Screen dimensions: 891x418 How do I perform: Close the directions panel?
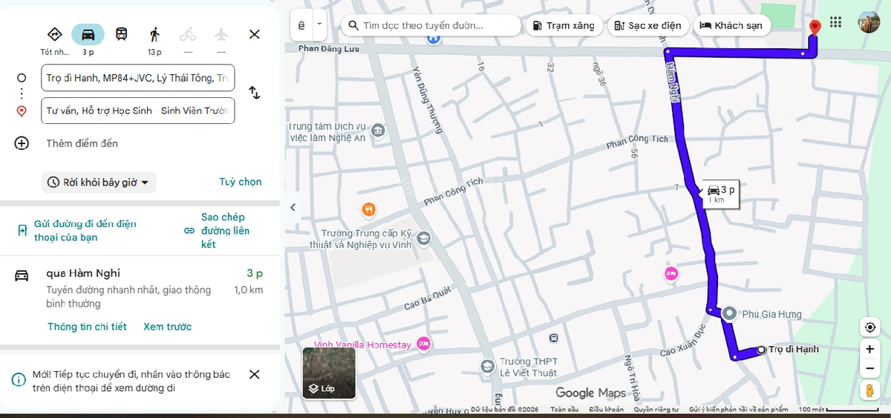tap(255, 34)
